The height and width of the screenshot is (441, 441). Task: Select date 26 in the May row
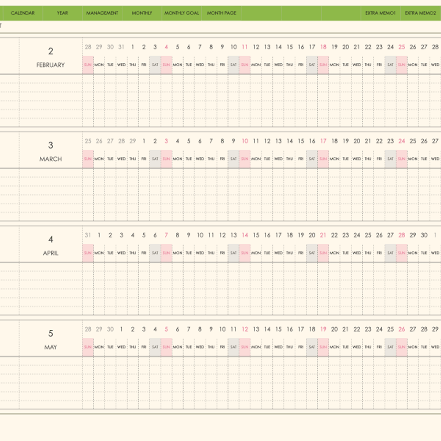pyautogui.click(x=402, y=329)
